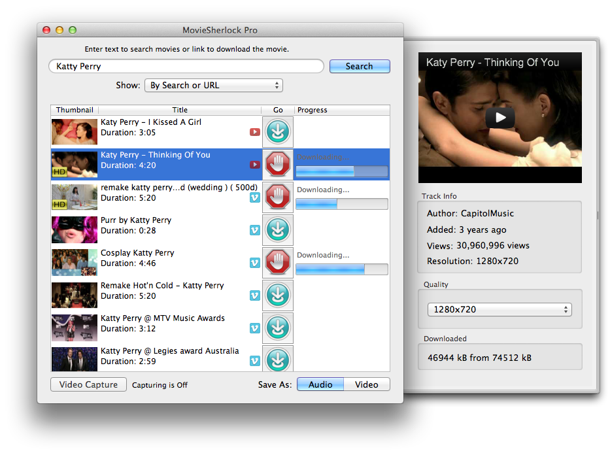Select the 'MTV Music Awards' thumbnail

[75, 328]
